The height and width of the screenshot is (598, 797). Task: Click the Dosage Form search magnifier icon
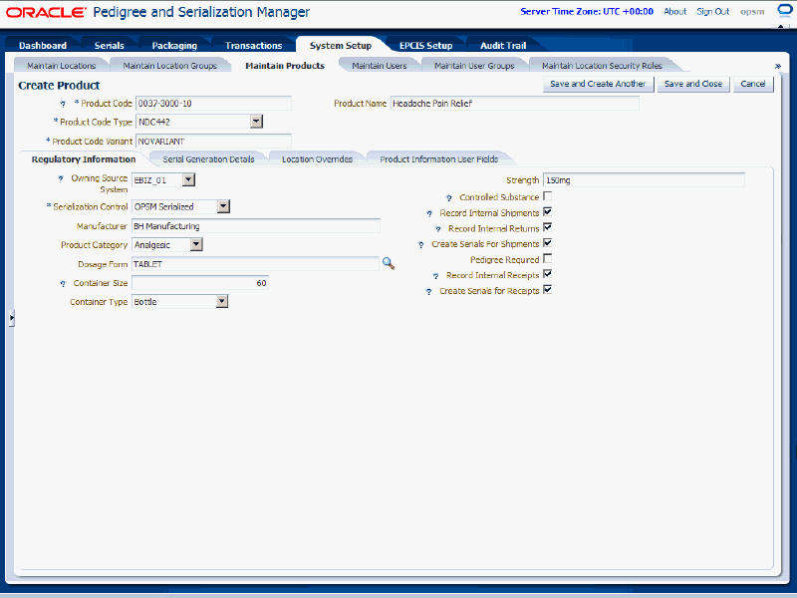pyautogui.click(x=389, y=263)
